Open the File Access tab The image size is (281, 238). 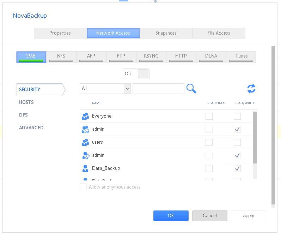coord(219,33)
